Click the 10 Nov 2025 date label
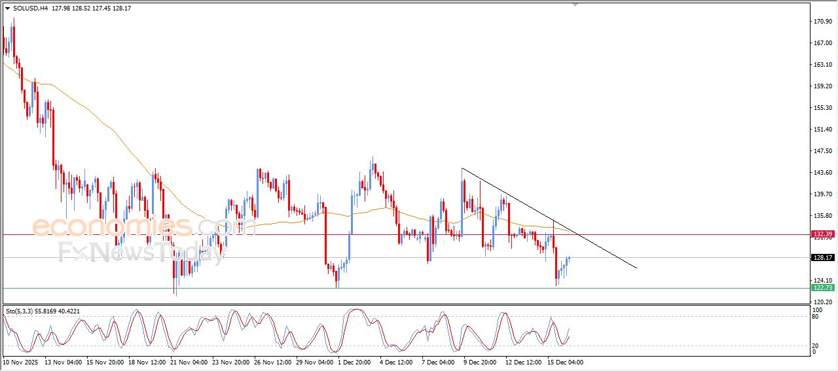This screenshot has height=371, width=838. coord(22,362)
